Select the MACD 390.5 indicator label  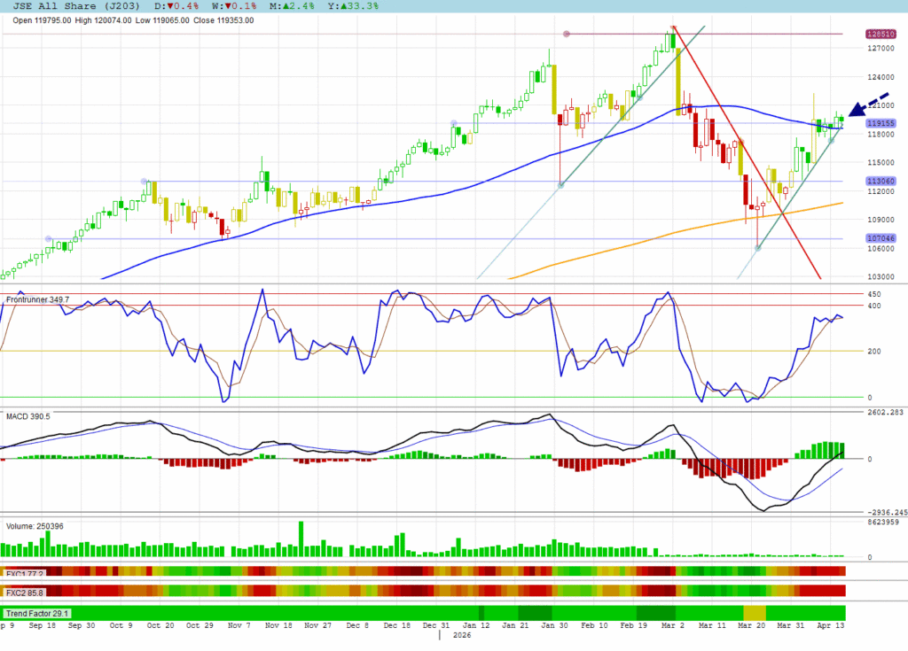click(28, 415)
